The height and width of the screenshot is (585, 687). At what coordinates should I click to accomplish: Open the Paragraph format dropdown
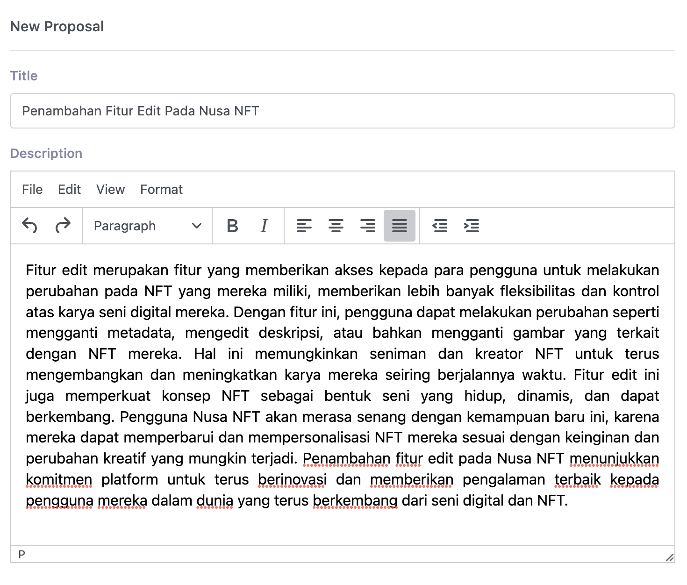(147, 226)
